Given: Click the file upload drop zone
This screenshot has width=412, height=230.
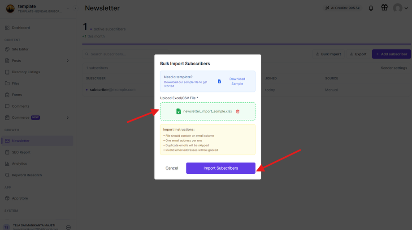Looking at the screenshot, I should [208, 112].
